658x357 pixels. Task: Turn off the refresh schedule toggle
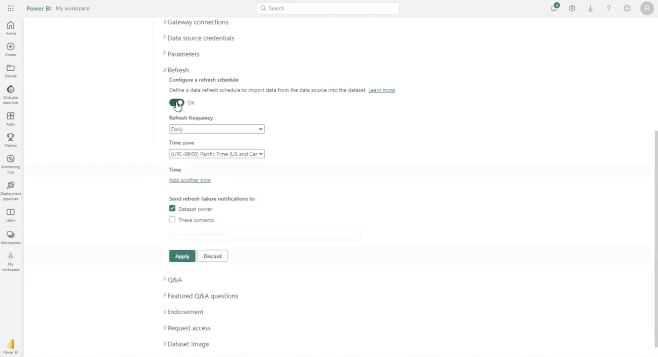[176, 102]
